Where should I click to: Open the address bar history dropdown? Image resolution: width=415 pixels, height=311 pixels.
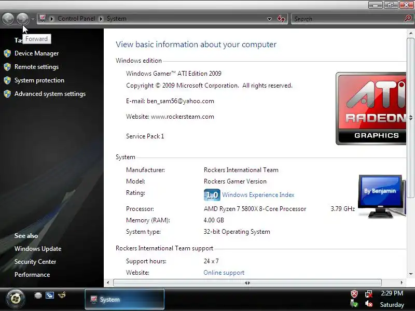click(269, 19)
